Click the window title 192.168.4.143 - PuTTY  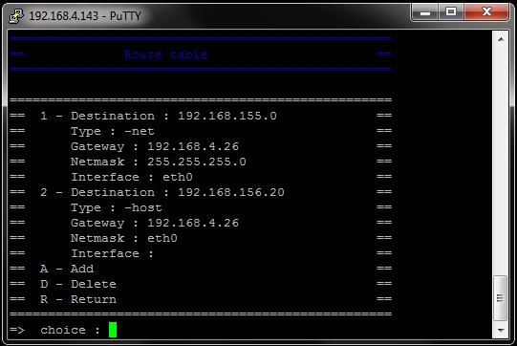[85, 16]
